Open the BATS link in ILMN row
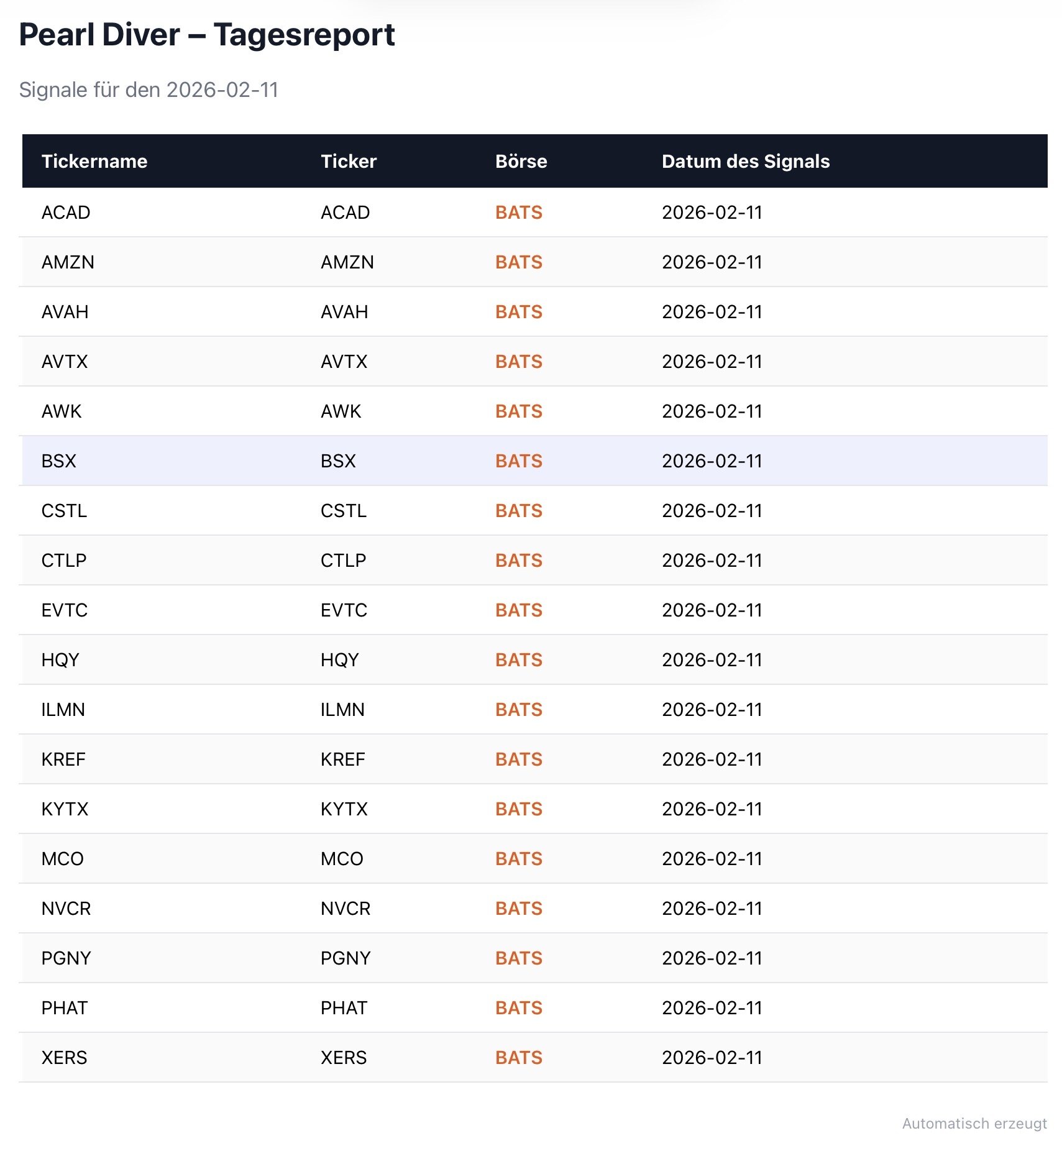The image size is (1062, 1151). point(518,710)
